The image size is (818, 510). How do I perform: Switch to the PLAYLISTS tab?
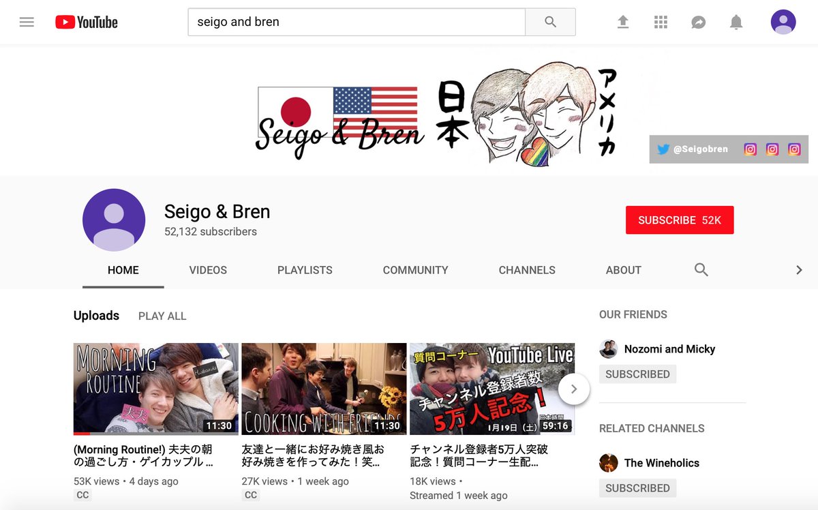click(x=305, y=270)
